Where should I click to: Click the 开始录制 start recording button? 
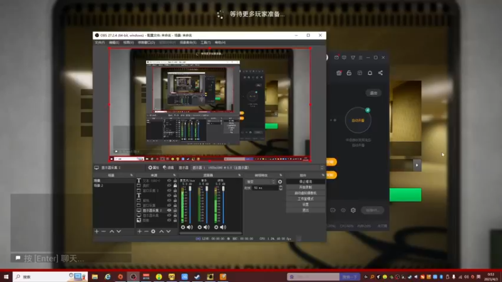(x=306, y=187)
